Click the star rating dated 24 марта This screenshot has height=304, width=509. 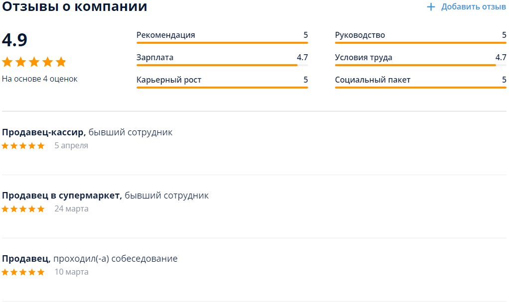pos(23,209)
